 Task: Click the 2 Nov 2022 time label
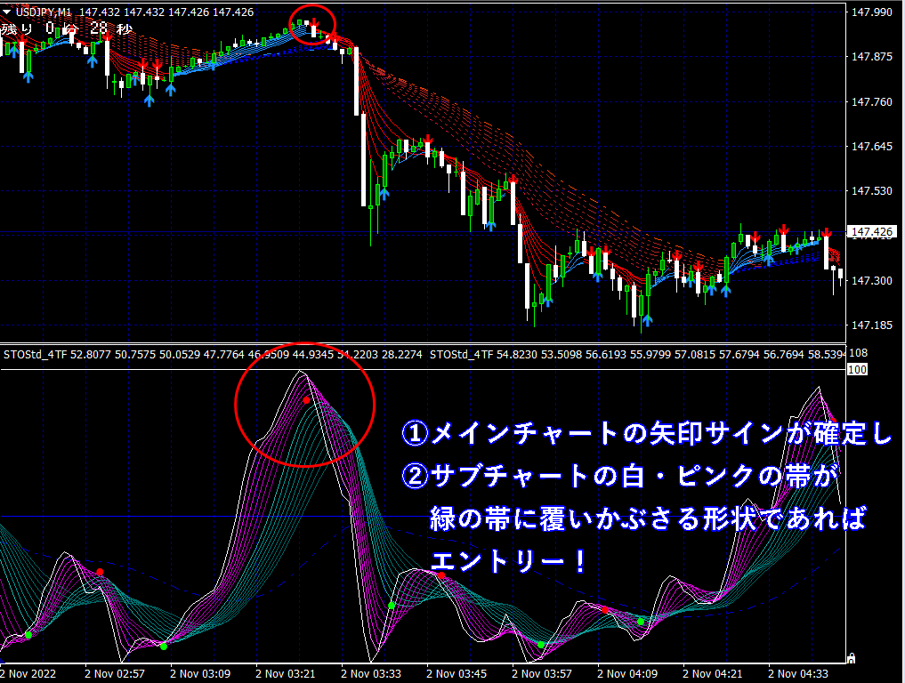[x=28, y=673]
